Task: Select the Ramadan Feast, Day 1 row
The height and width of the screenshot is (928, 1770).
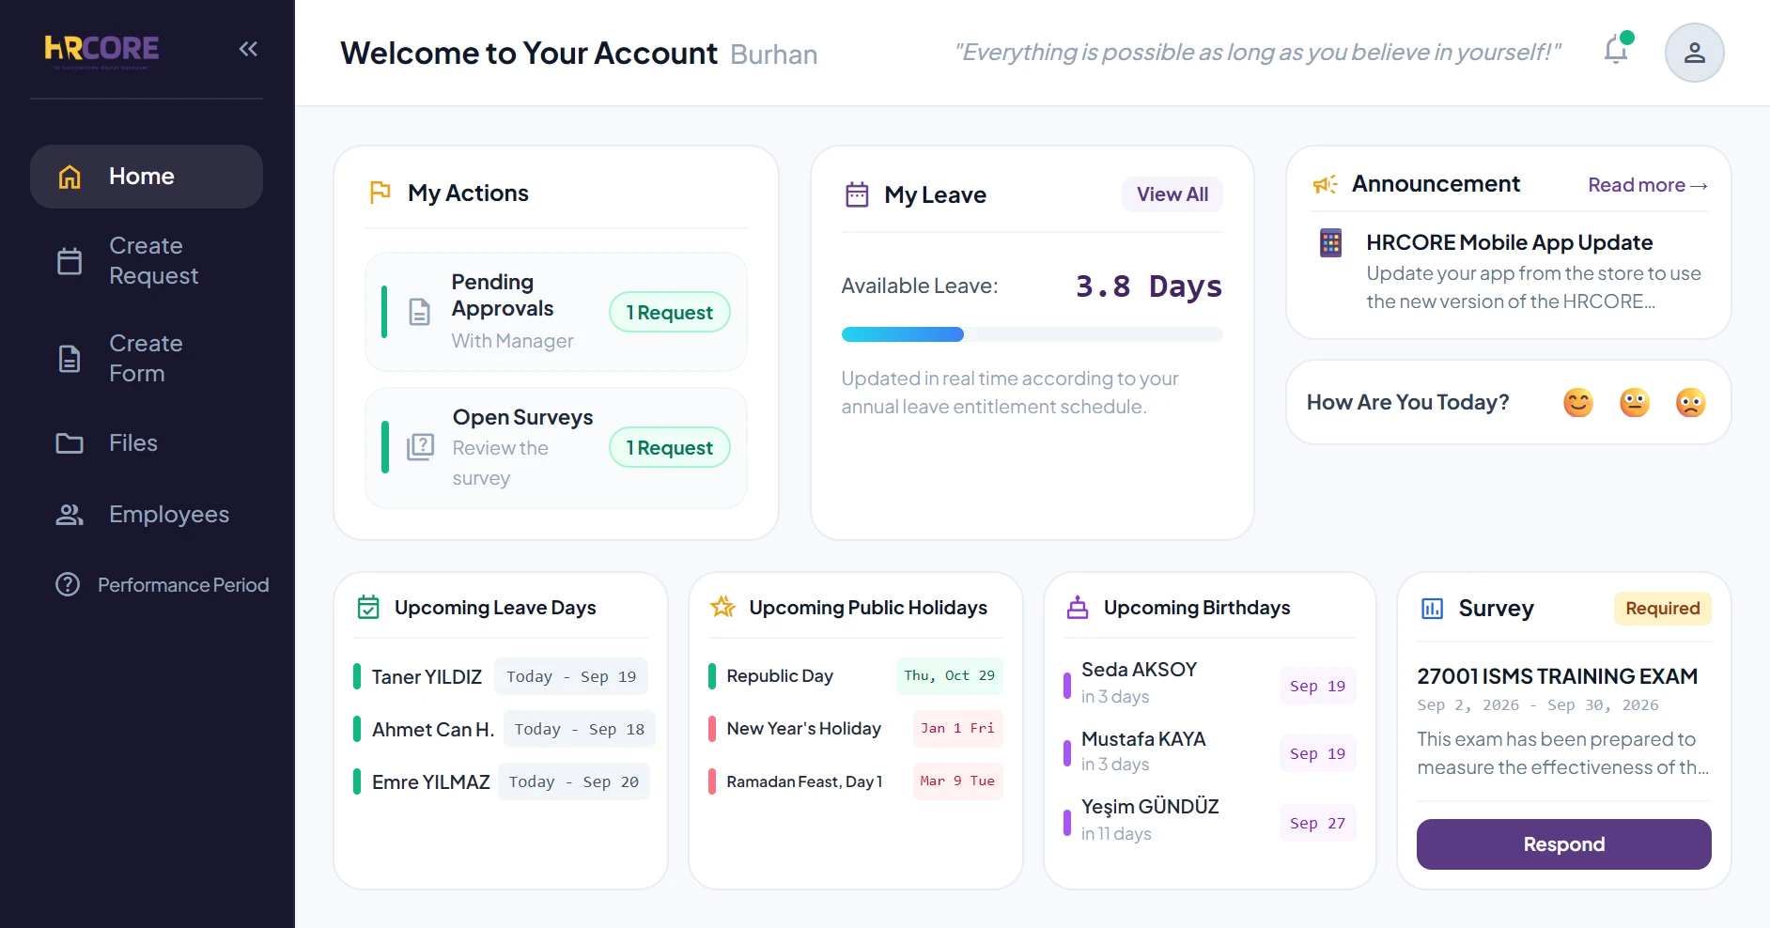Action: click(856, 781)
